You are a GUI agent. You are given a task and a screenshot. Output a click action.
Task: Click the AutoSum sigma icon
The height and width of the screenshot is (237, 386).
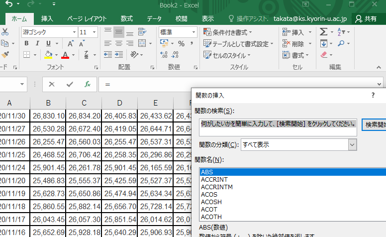[323, 32]
